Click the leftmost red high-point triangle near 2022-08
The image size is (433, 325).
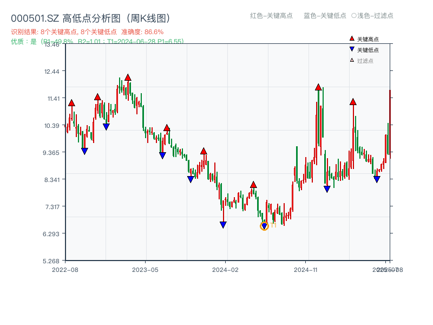coord(70,102)
